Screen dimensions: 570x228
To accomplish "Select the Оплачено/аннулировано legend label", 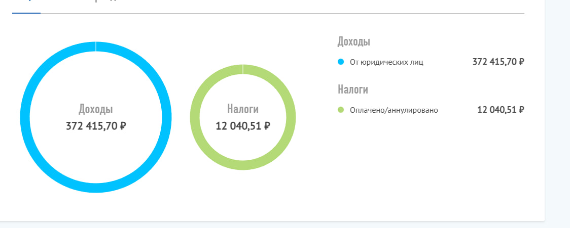I will click(x=394, y=110).
